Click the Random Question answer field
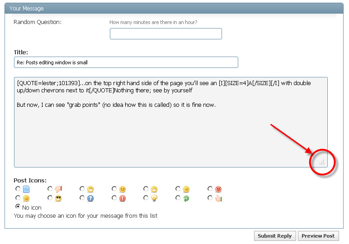This screenshot has height=244, width=349. click(165, 34)
